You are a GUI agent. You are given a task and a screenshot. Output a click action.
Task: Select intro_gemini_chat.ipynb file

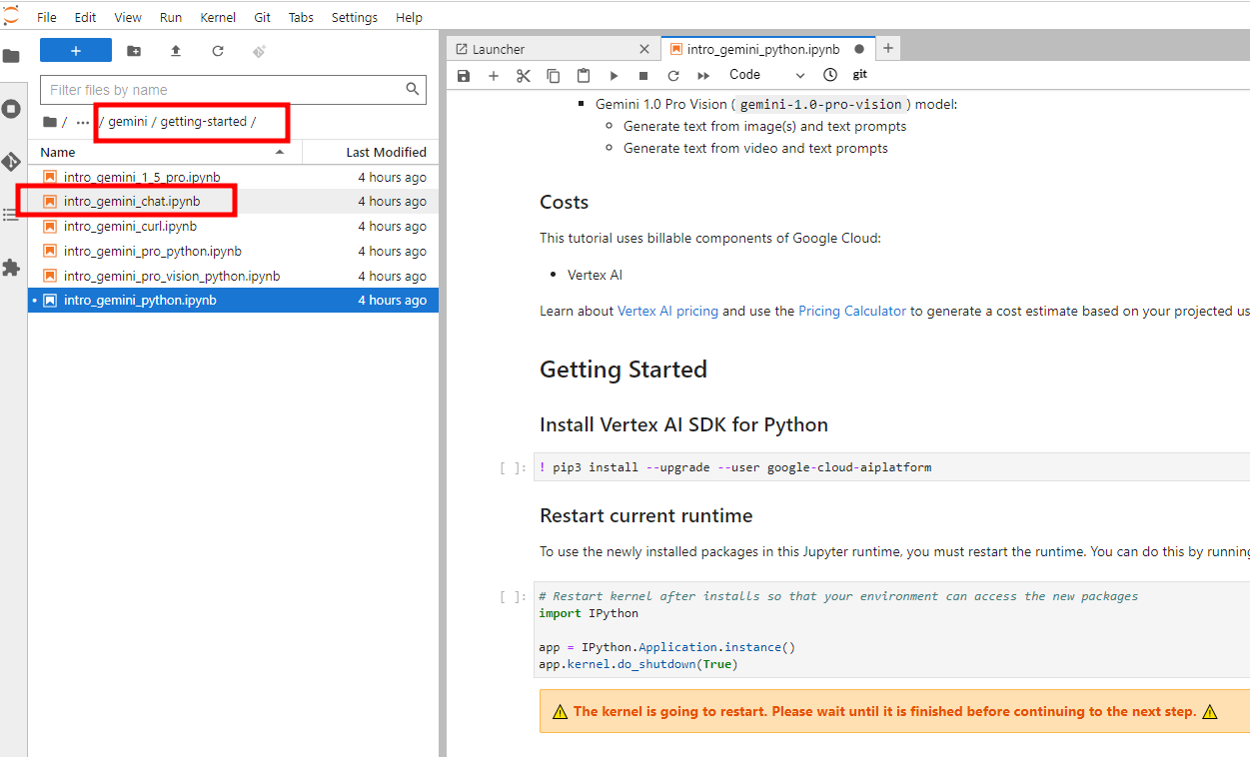point(233,202)
